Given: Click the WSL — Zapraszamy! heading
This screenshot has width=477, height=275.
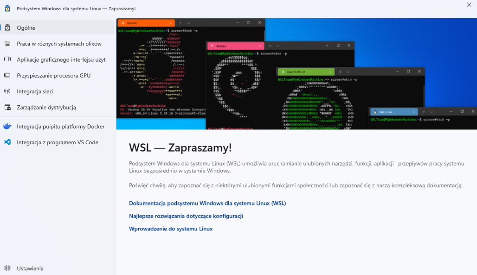Looking at the screenshot, I should (x=180, y=148).
